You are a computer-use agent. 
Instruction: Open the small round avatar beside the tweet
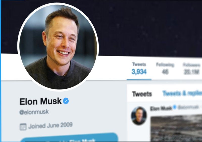click(139, 116)
